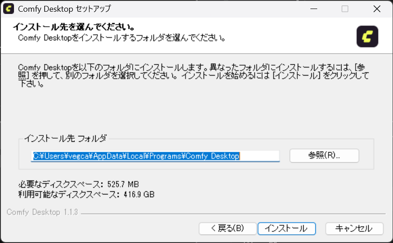Click the 利用可能なディスクスペース: 416.9 GB text
Image resolution: width=393 pixels, height=243 pixels.
pyautogui.click(x=86, y=194)
